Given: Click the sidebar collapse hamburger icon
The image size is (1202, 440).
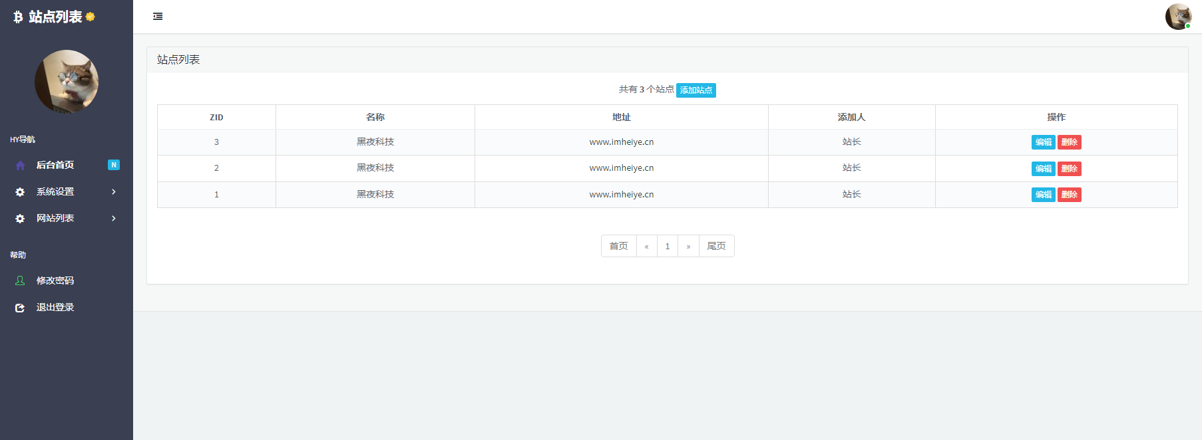Looking at the screenshot, I should coord(158,17).
